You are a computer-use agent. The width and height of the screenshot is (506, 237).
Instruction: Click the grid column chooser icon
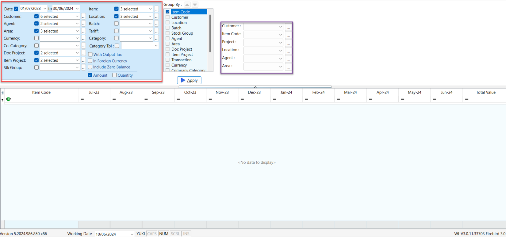2,92
